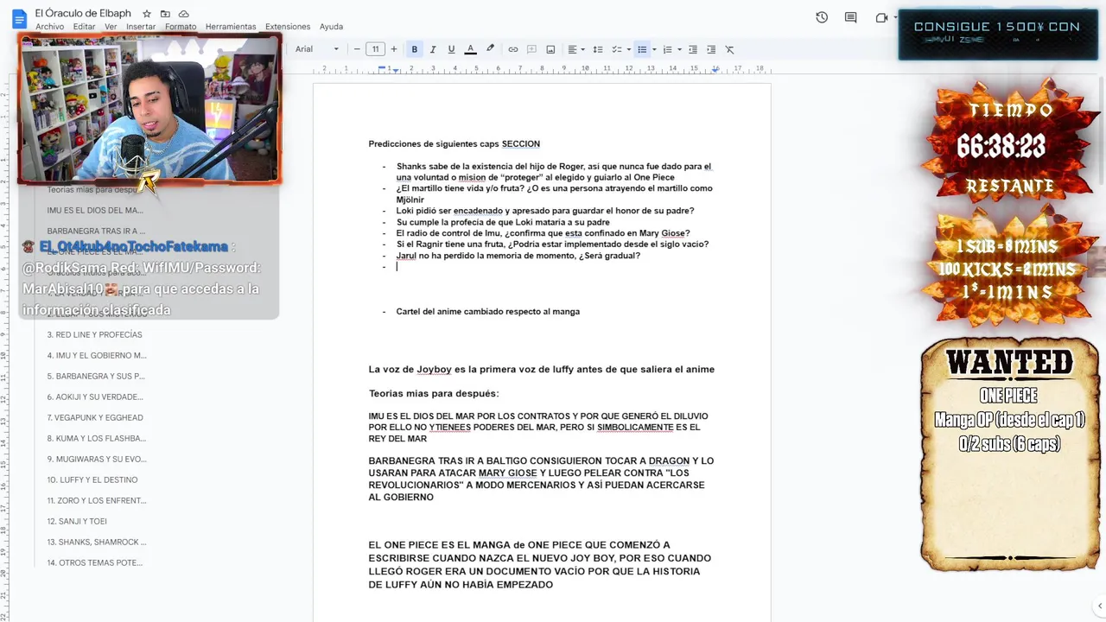The image size is (1106, 622).
Task: Insert a link with the chain icon
Action: (x=513, y=49)
